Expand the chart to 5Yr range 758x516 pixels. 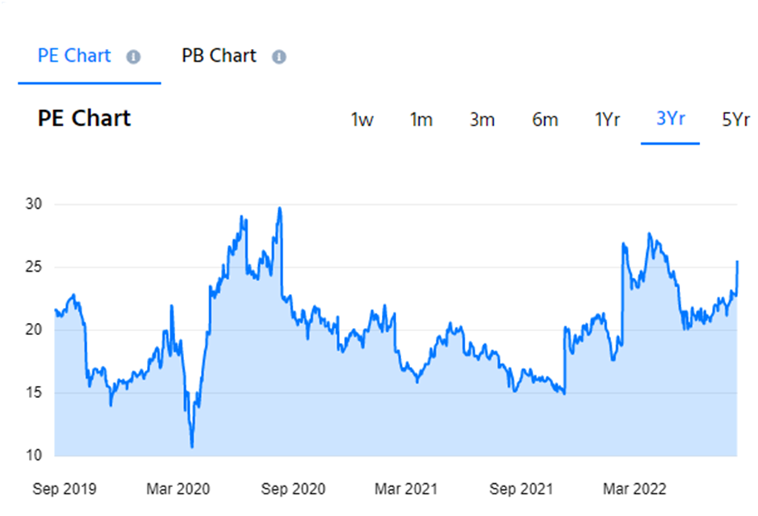point(735,120)
